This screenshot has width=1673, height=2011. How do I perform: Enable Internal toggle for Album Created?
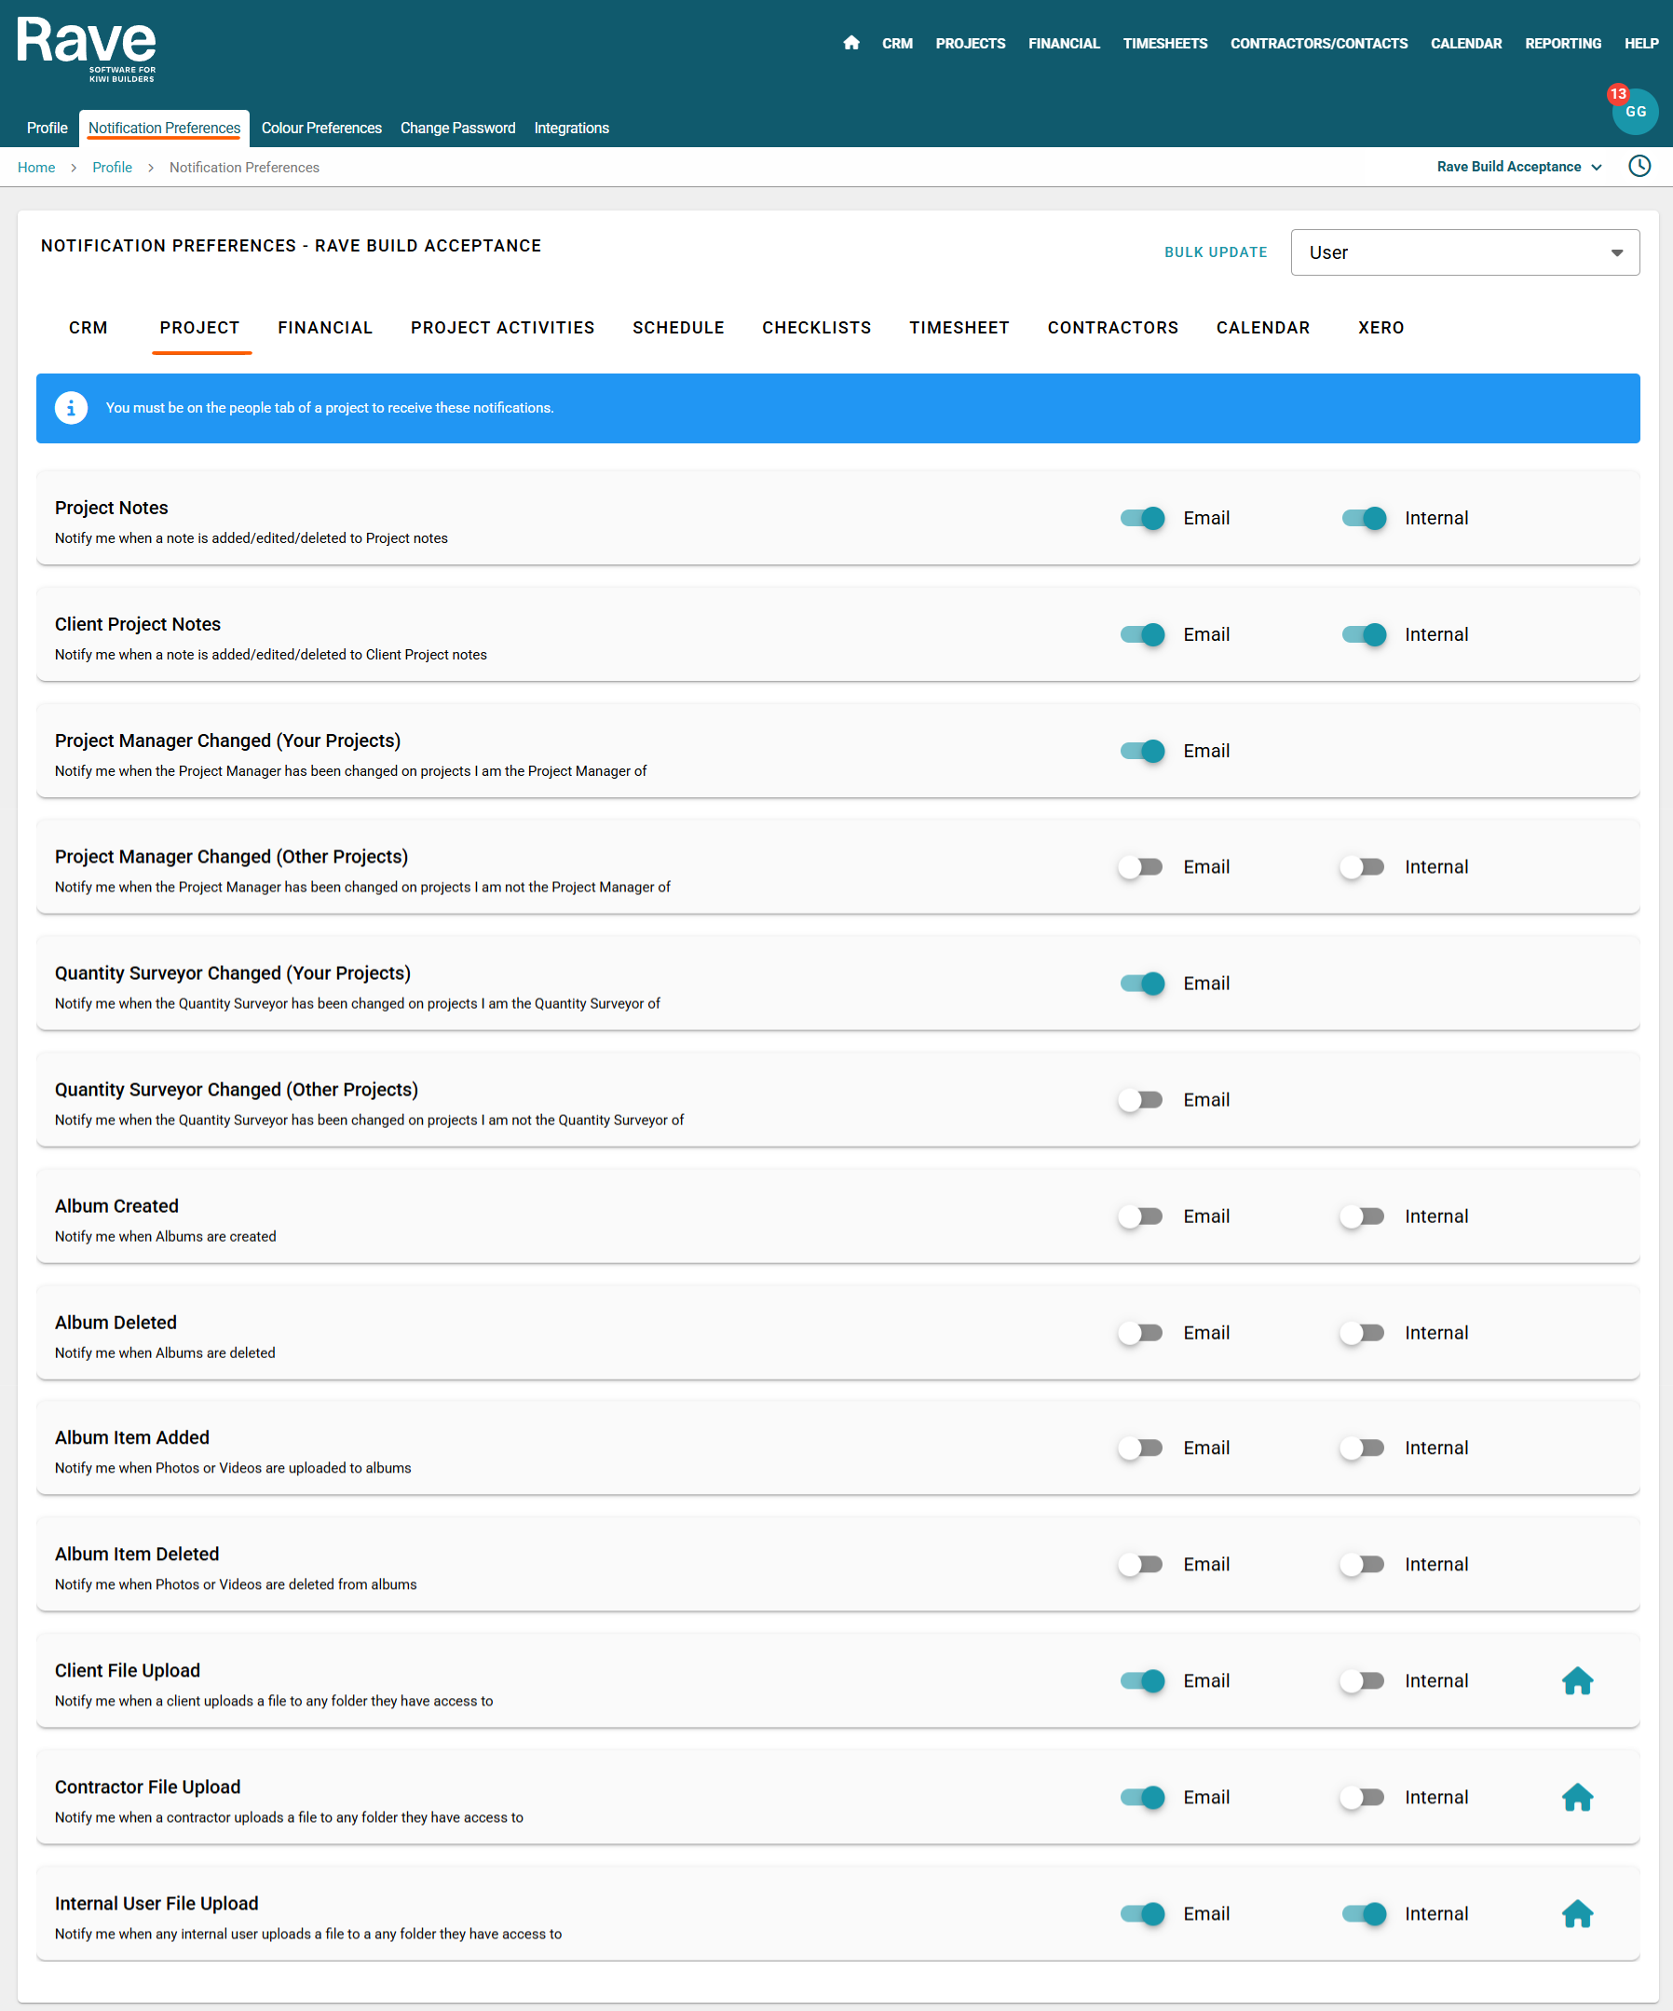[x=1362, y=1216]
